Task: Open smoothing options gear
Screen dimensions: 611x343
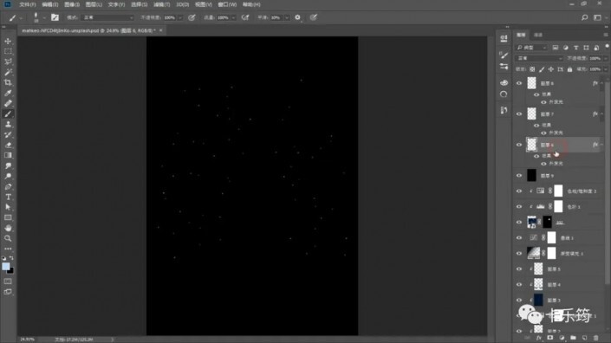Action: pyautogui.click(x=298, y=17)
